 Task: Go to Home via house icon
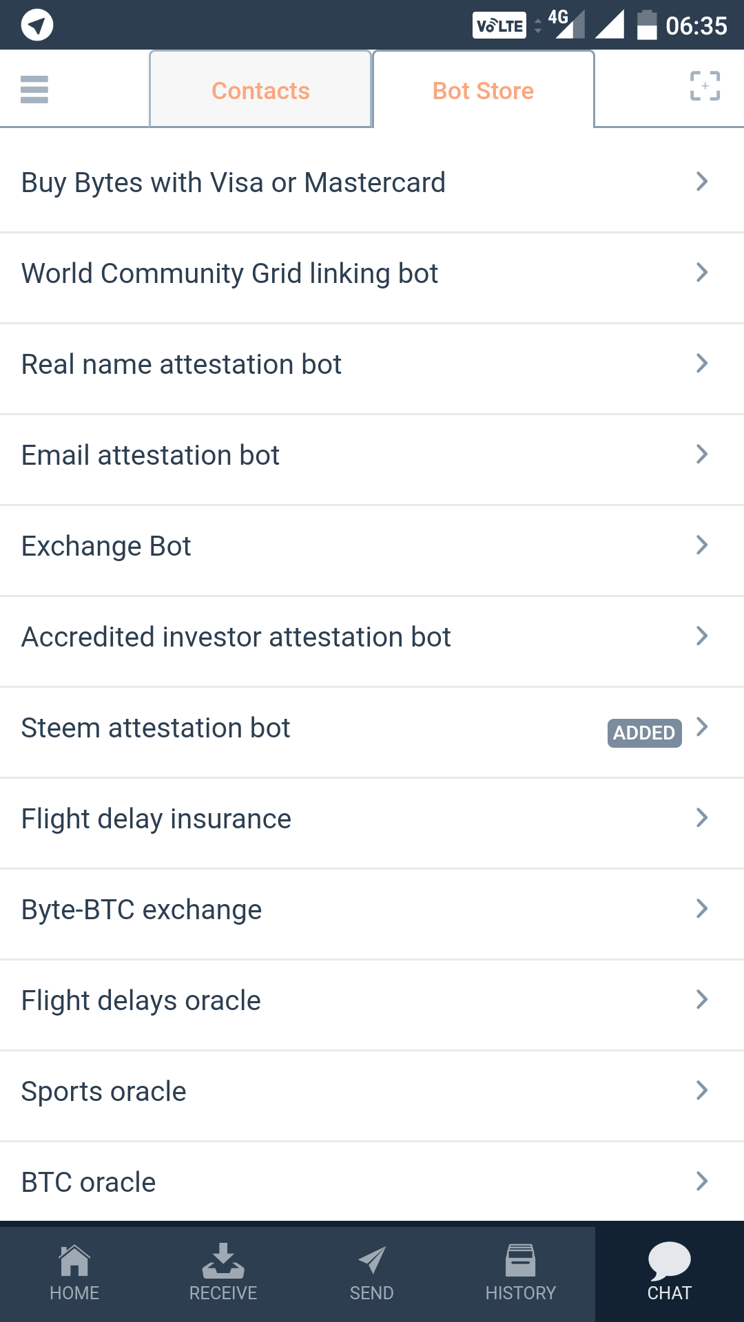[x=74, y=1261]
